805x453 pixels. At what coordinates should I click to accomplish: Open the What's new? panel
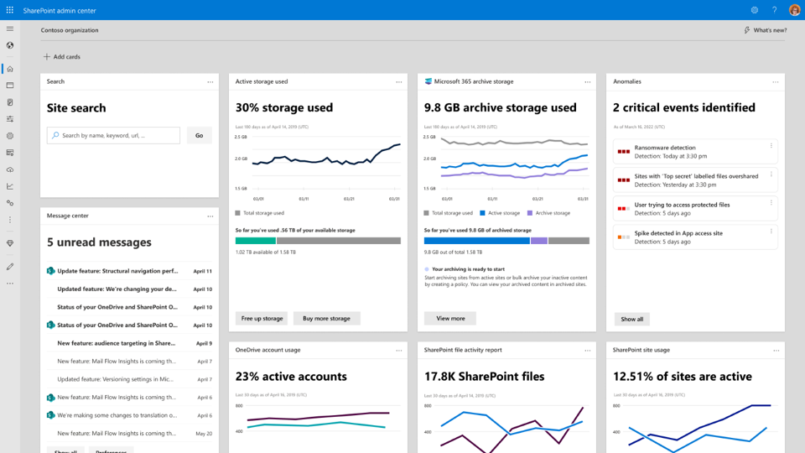766,30
